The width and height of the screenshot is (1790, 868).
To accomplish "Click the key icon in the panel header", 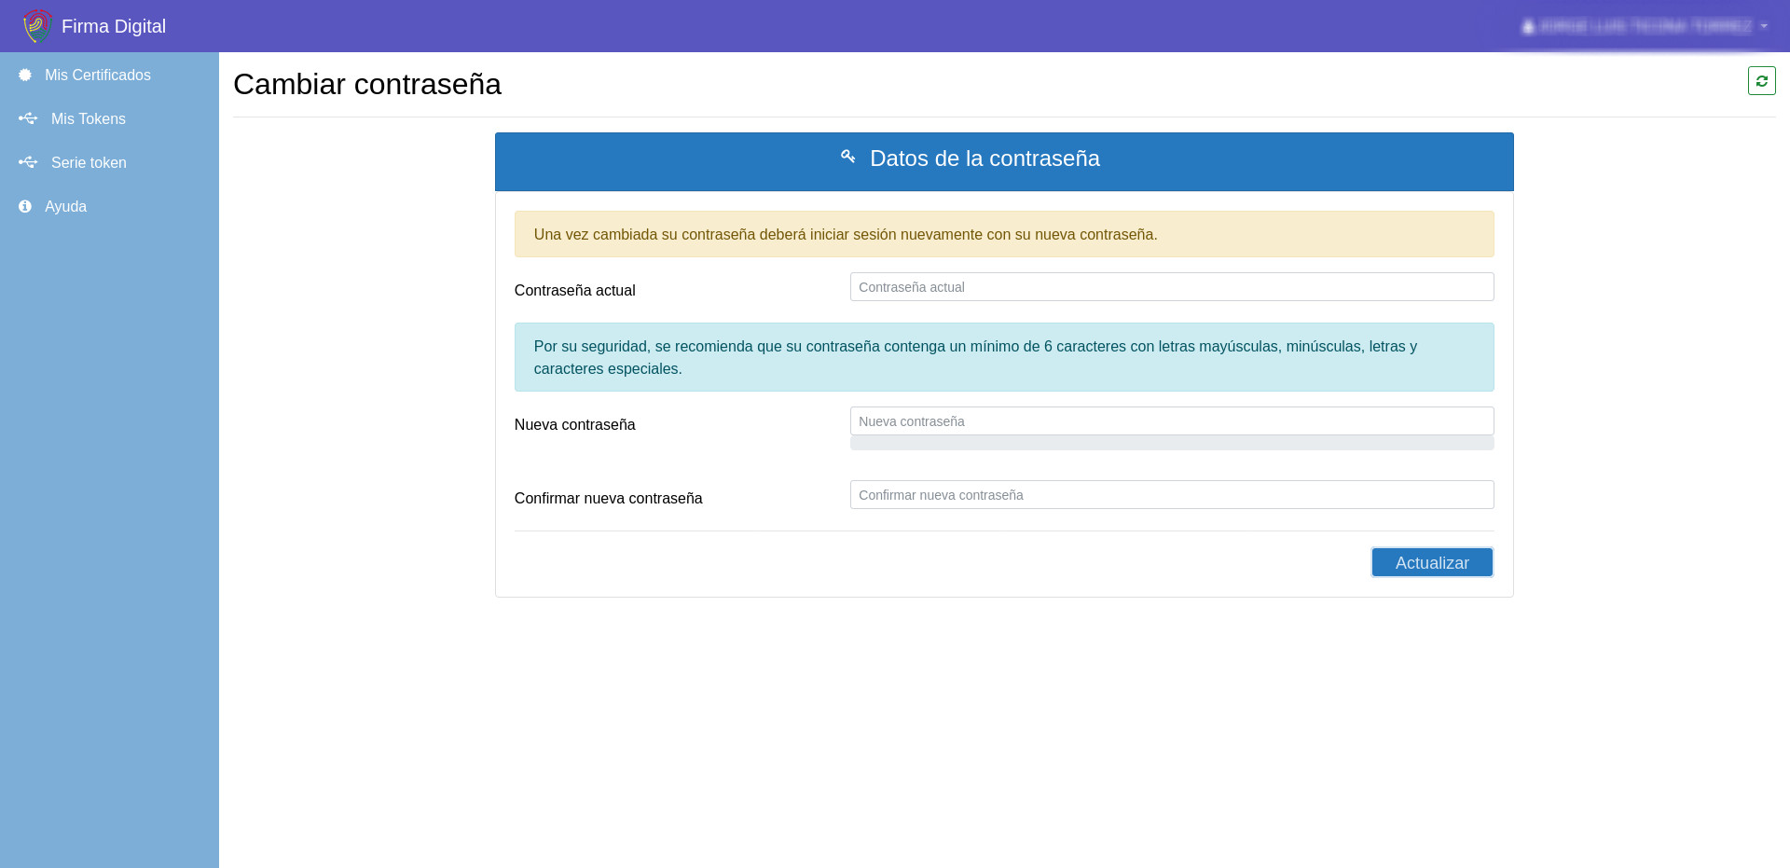I will point(847,157).
